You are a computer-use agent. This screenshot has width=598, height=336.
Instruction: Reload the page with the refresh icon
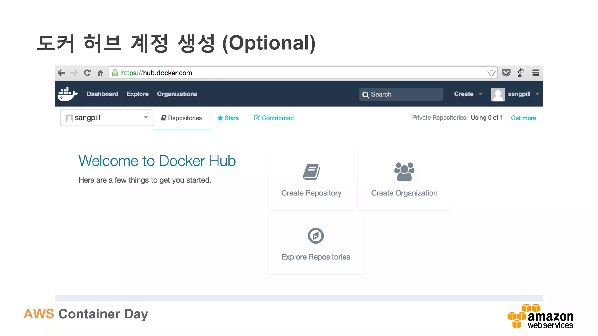(x=87, y=73)
